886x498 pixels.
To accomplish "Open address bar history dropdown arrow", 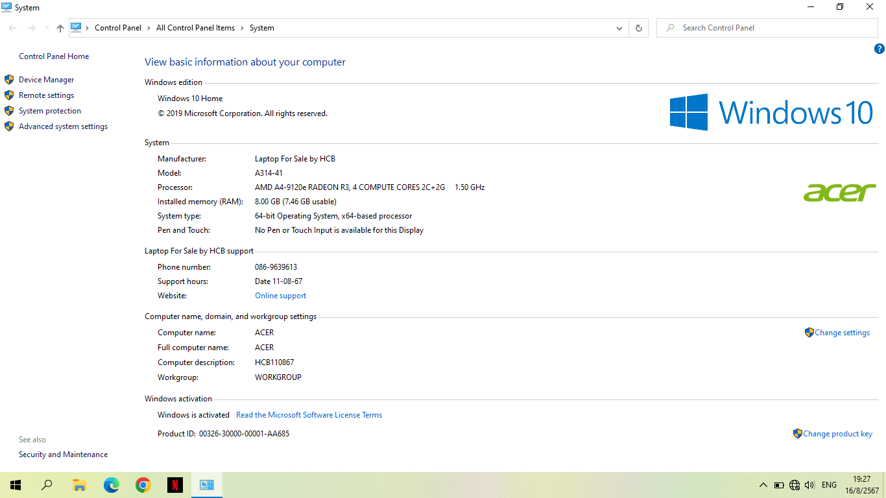I will coord(619,28).
